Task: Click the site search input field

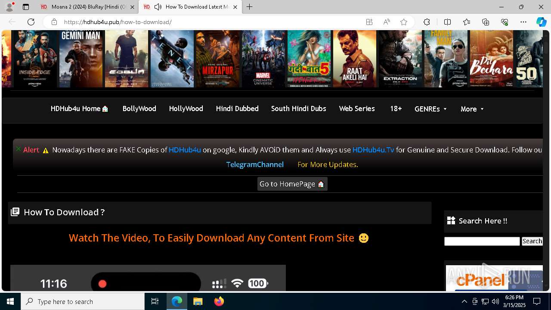Action: click(482, 241)
